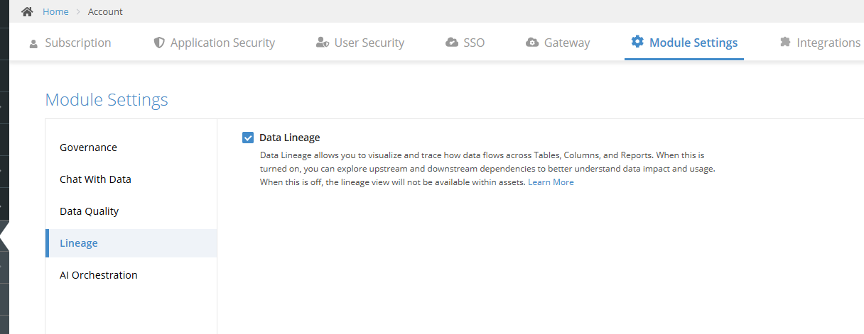The width and height of the screenshot is (864, 334).
Task: Click the cloud icon next to SSO
Action: [452, 43]
